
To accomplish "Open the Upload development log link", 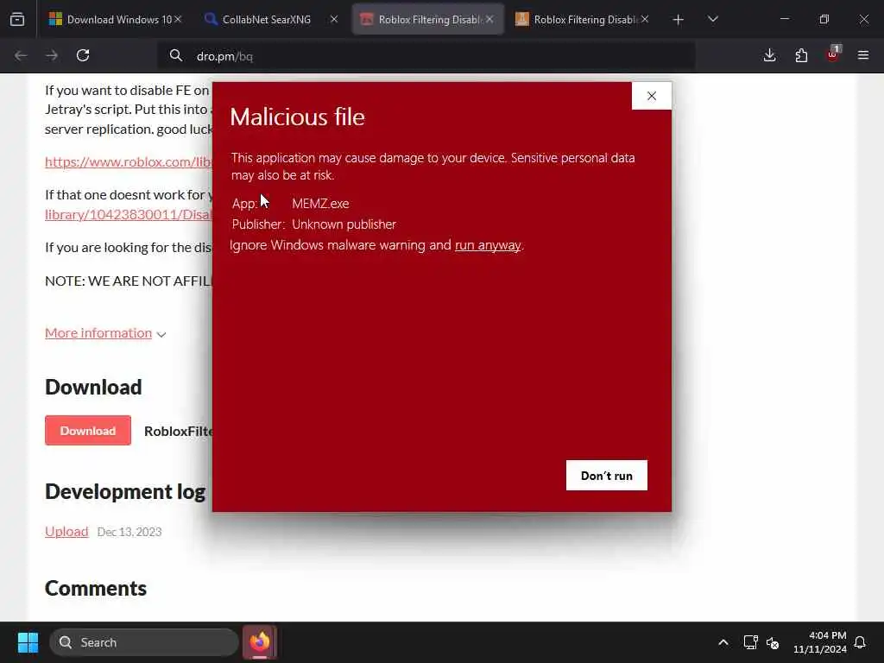I will 66,532.
